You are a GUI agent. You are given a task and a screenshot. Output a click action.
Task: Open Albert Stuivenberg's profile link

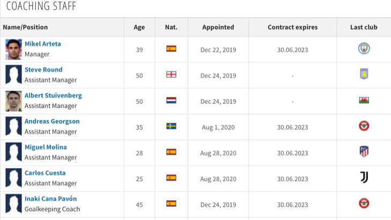tap(53, 96)
